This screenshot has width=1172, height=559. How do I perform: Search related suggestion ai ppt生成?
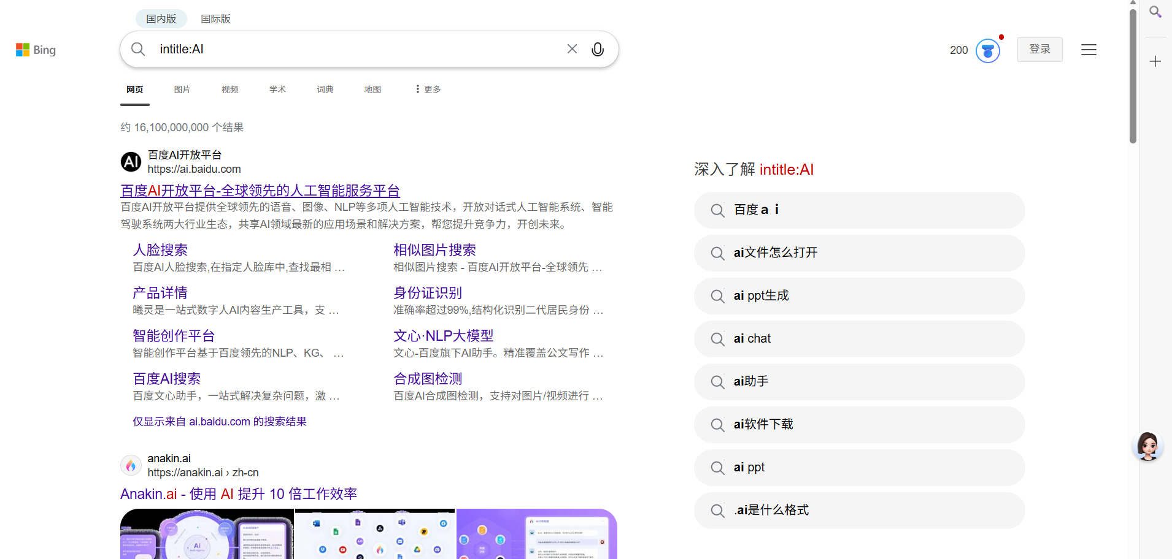(x=859, y=296)
